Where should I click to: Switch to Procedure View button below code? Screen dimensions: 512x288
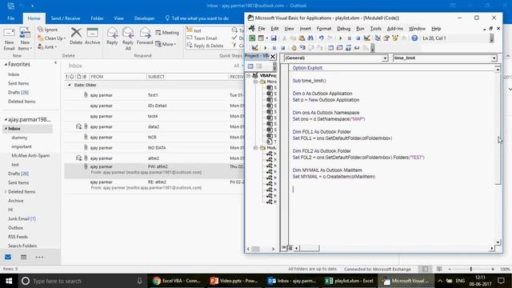[284, 248]
